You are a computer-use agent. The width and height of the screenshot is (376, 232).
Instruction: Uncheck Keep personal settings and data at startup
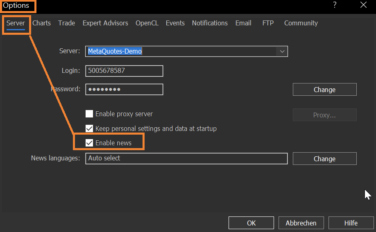click(x=89, y=128)
